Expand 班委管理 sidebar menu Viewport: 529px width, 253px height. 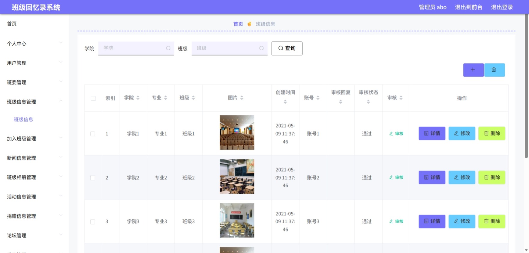pos(35,82)
